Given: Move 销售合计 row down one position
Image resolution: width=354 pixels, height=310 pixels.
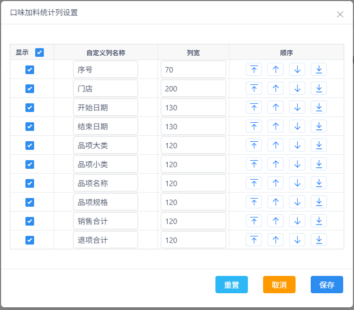Looking at the screenshot, I should (x=297, y=221).
